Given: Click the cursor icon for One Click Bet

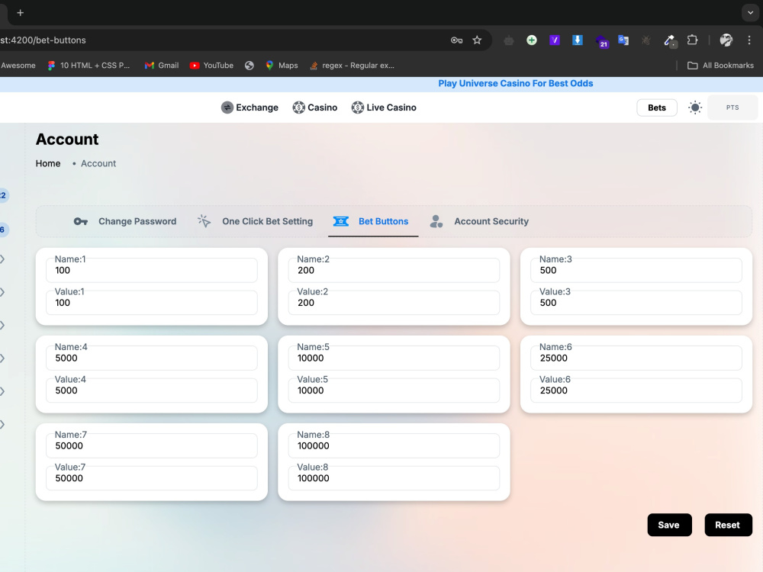Looking at the screenshot, I should [204, 221].
